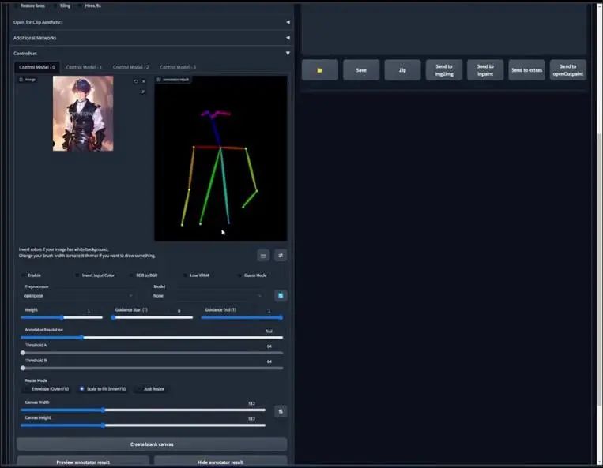
Task: Switch to Control Model - 1 tab
Action: tap(84, 67)
